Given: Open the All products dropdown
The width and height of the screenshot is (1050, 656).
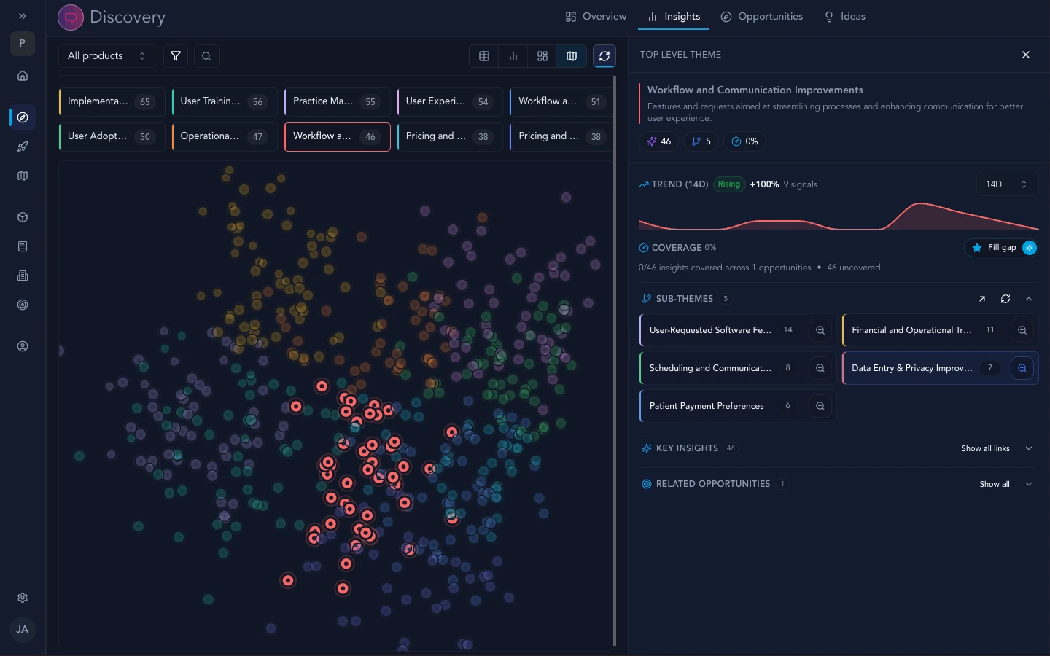Looking at the screenshot, I should 106,56.
